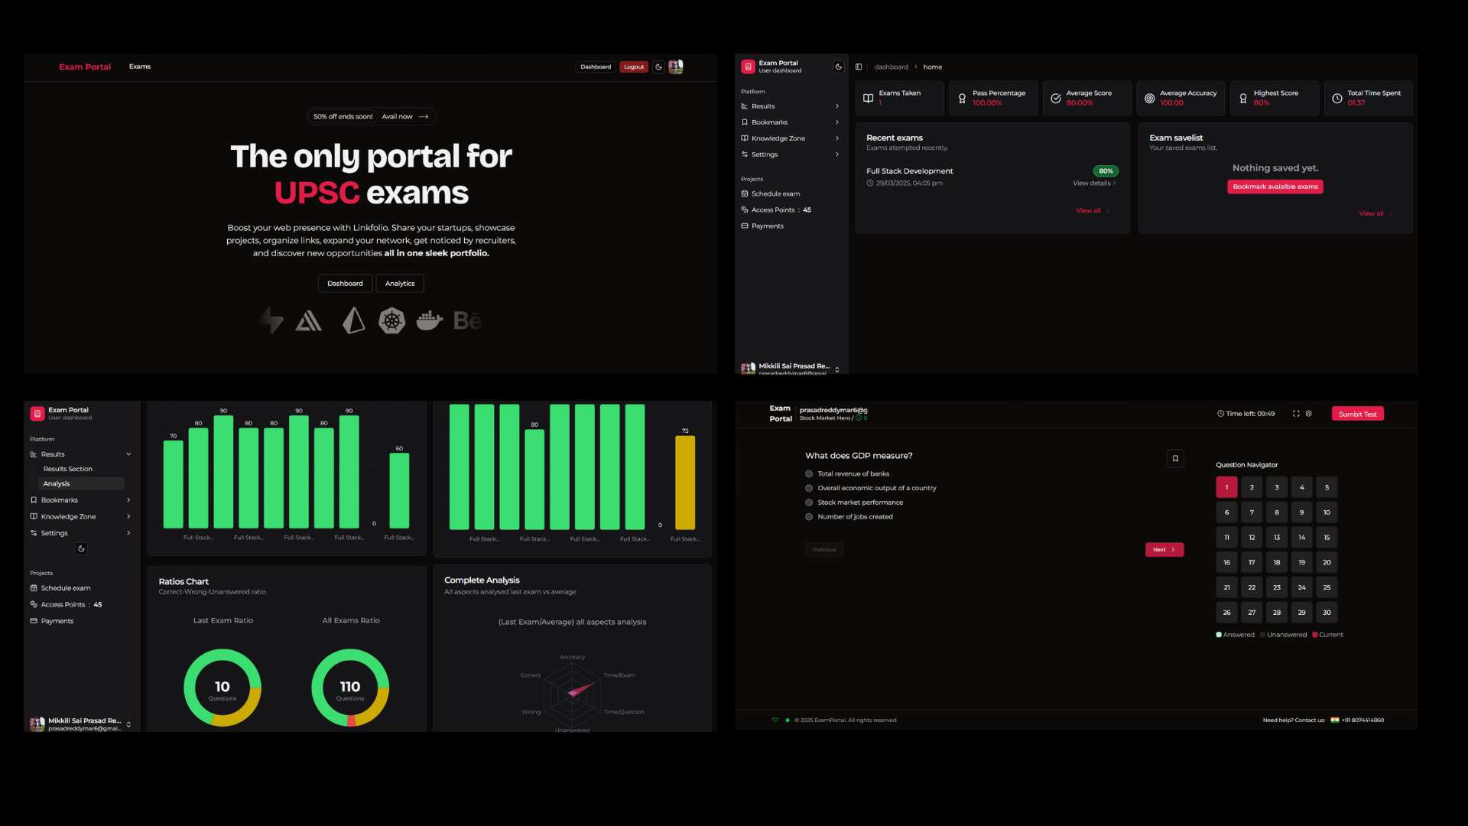
Task: Click user avatar in landing page navbar
Action: [676, 67]
